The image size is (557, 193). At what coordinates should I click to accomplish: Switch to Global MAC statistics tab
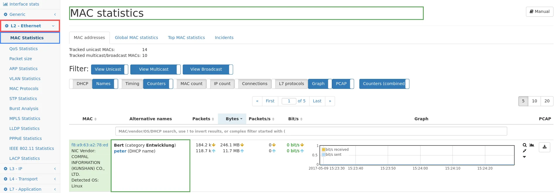(x=136, y=38)
